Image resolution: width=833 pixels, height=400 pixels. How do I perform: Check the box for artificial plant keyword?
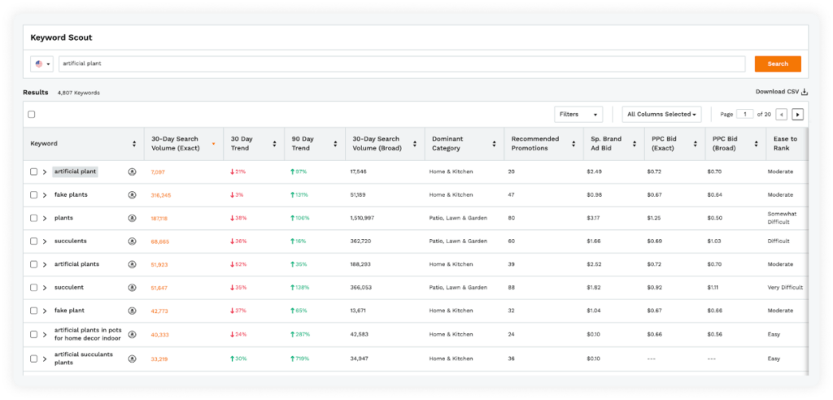pyautogui.click(x=33, y=172)
